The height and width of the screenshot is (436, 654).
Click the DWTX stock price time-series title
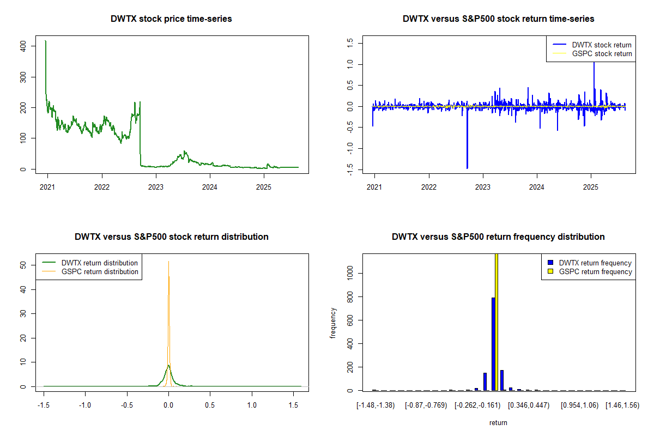tap(171, 19)
